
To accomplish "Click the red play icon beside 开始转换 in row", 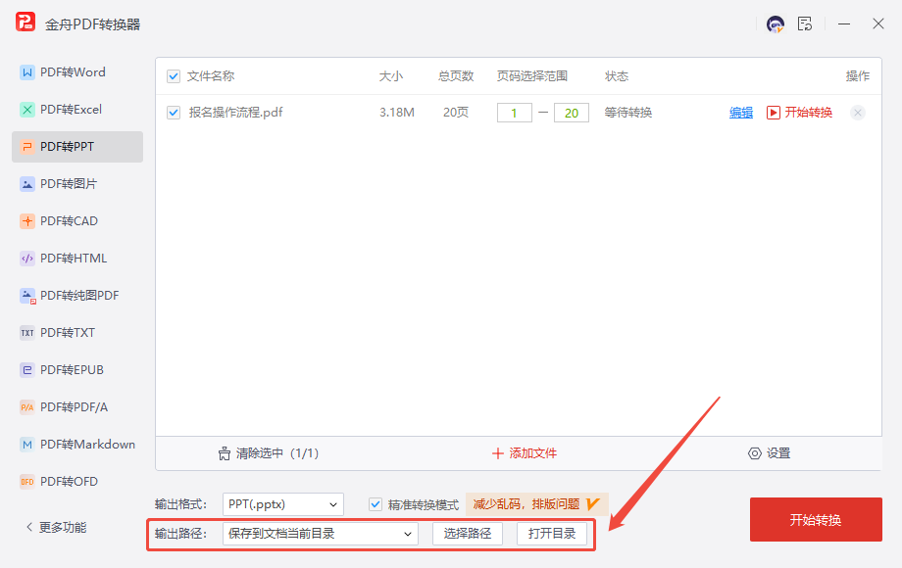I will click(774, 113).
